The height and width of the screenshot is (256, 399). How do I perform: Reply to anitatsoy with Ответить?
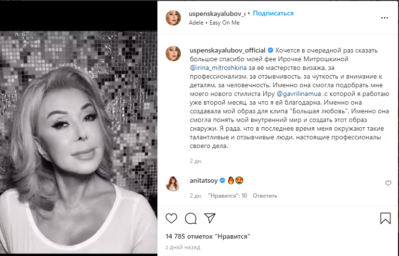[x=265, y=196]
